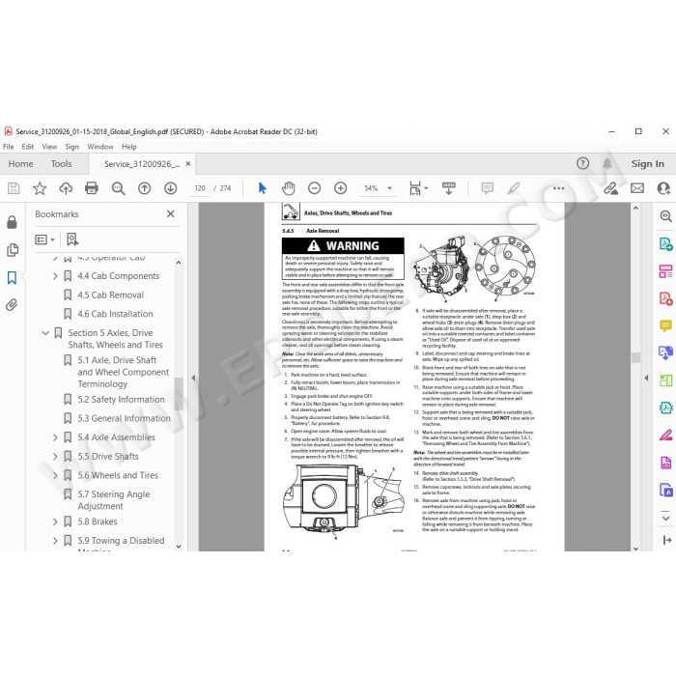
Task: Open attachments paperclip panel
Action: 12,305
